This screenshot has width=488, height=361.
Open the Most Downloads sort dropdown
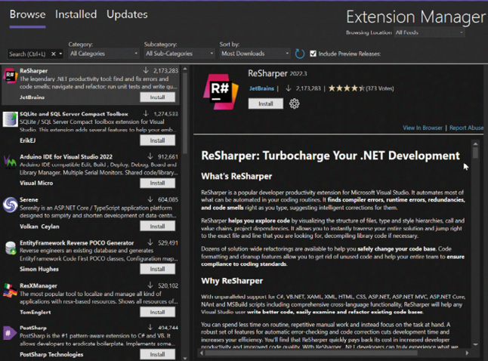point(255,54)
